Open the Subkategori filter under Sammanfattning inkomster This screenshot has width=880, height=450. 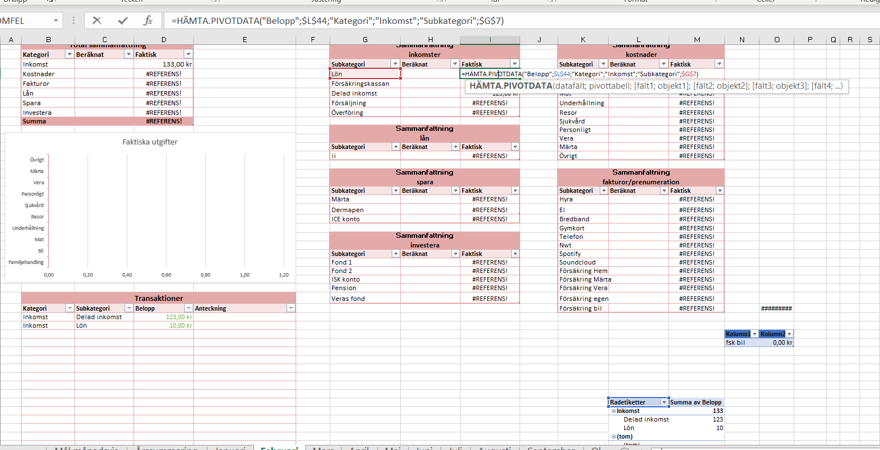tap(396, 63)
